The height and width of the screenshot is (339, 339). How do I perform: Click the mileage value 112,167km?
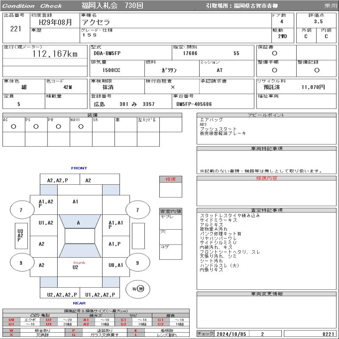pos(55,54)
